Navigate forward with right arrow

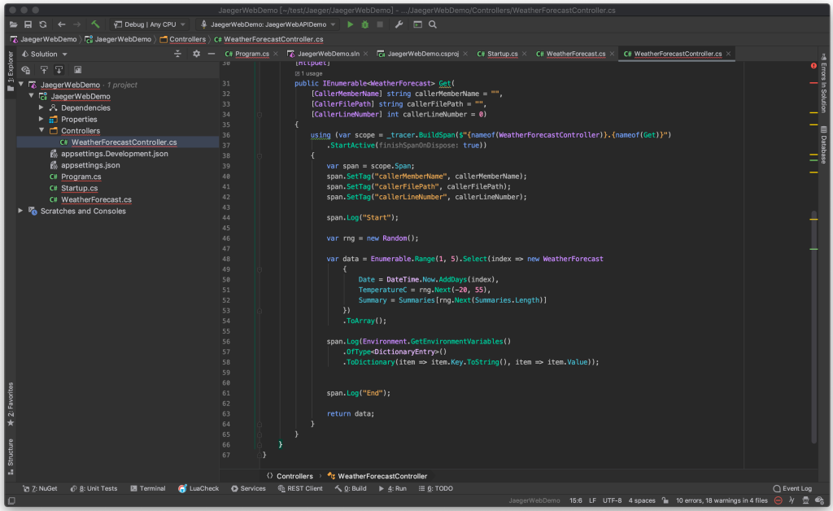[77, 24]
